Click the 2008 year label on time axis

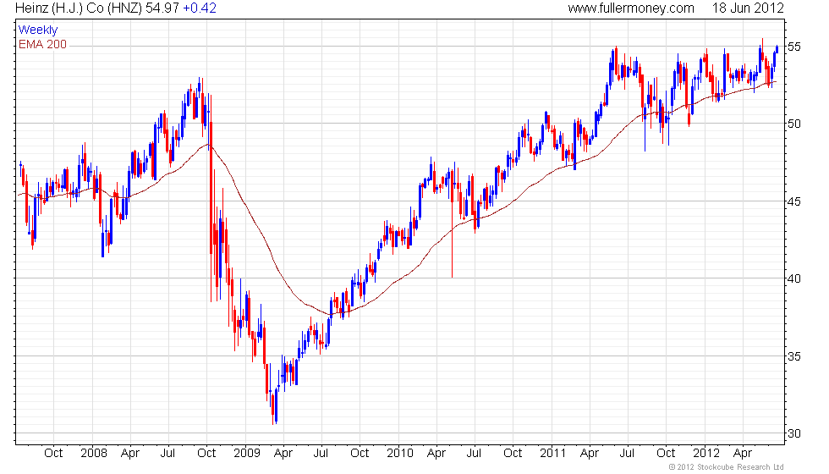pyautogui.click(x=94, y=454)
